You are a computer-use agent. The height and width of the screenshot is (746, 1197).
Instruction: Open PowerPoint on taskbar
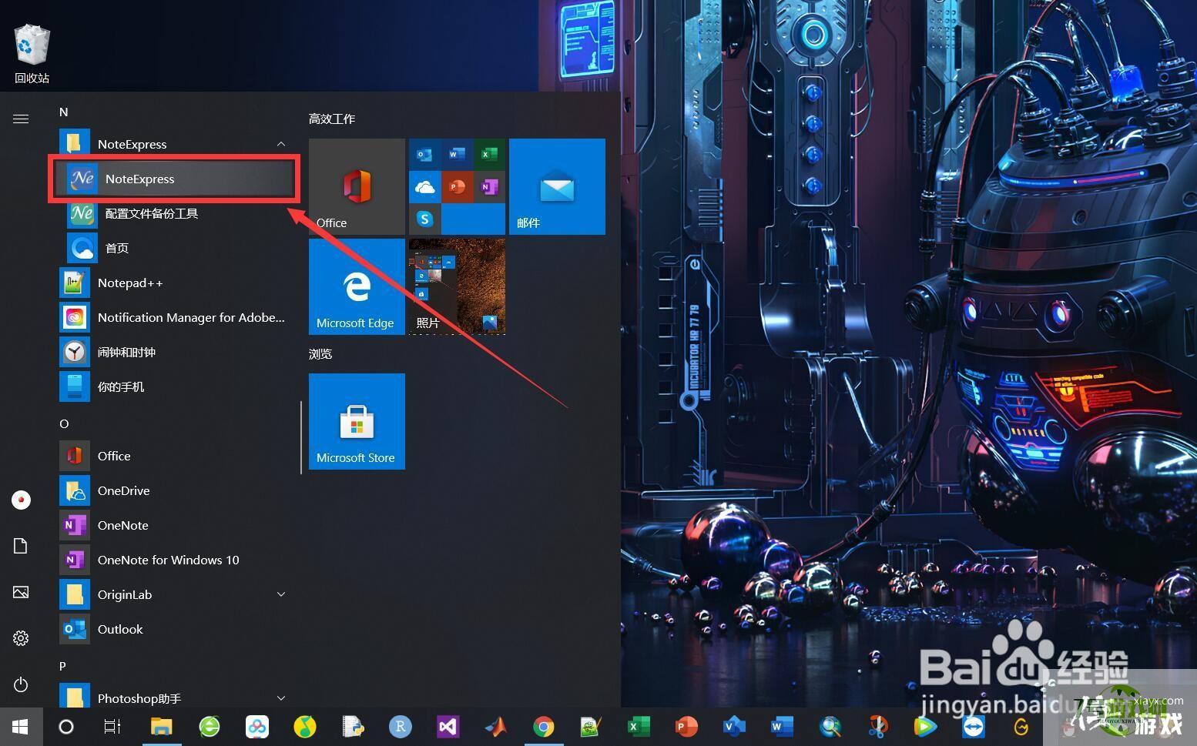686,726
